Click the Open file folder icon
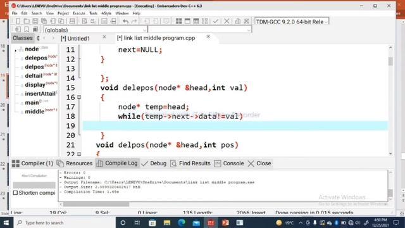 point(27,22)
